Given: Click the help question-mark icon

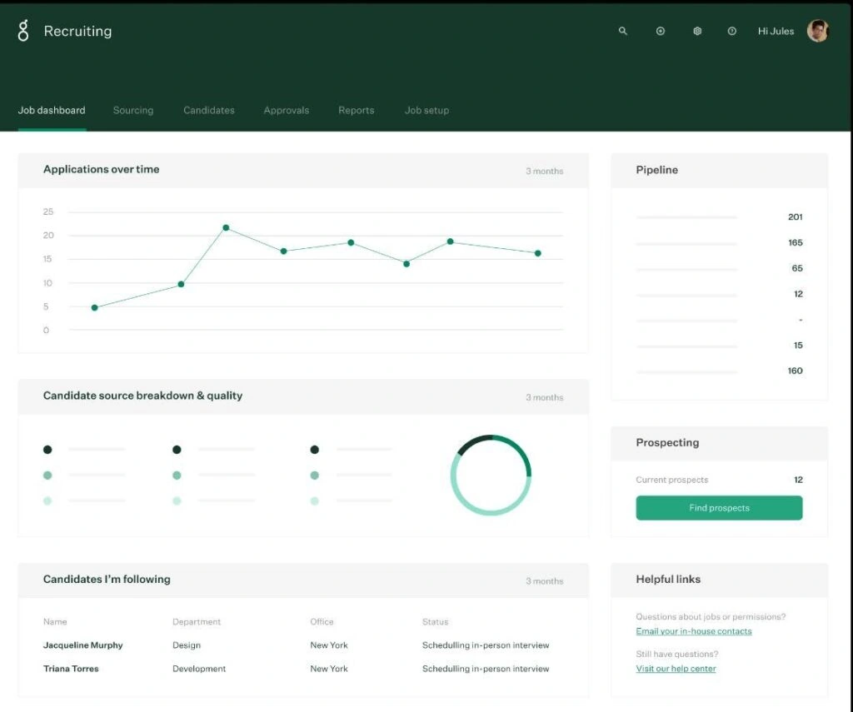Looking at the screenshot, I should 732,31.
